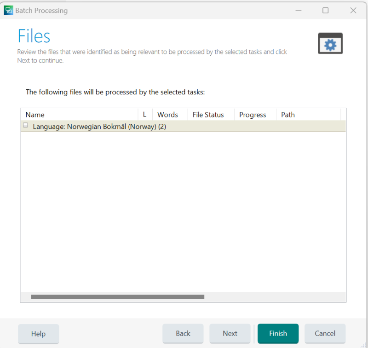The width and height of the screenshot is (368, 348).
Task: Click the Progress column header
Action: coord(252,114)
